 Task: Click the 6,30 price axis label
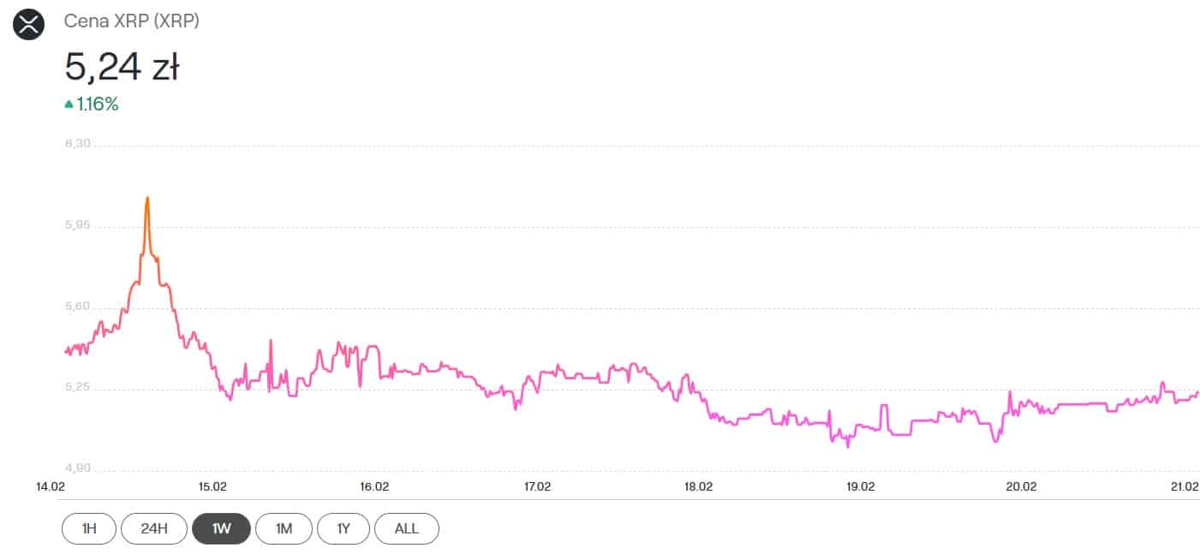tap(78, 144)
